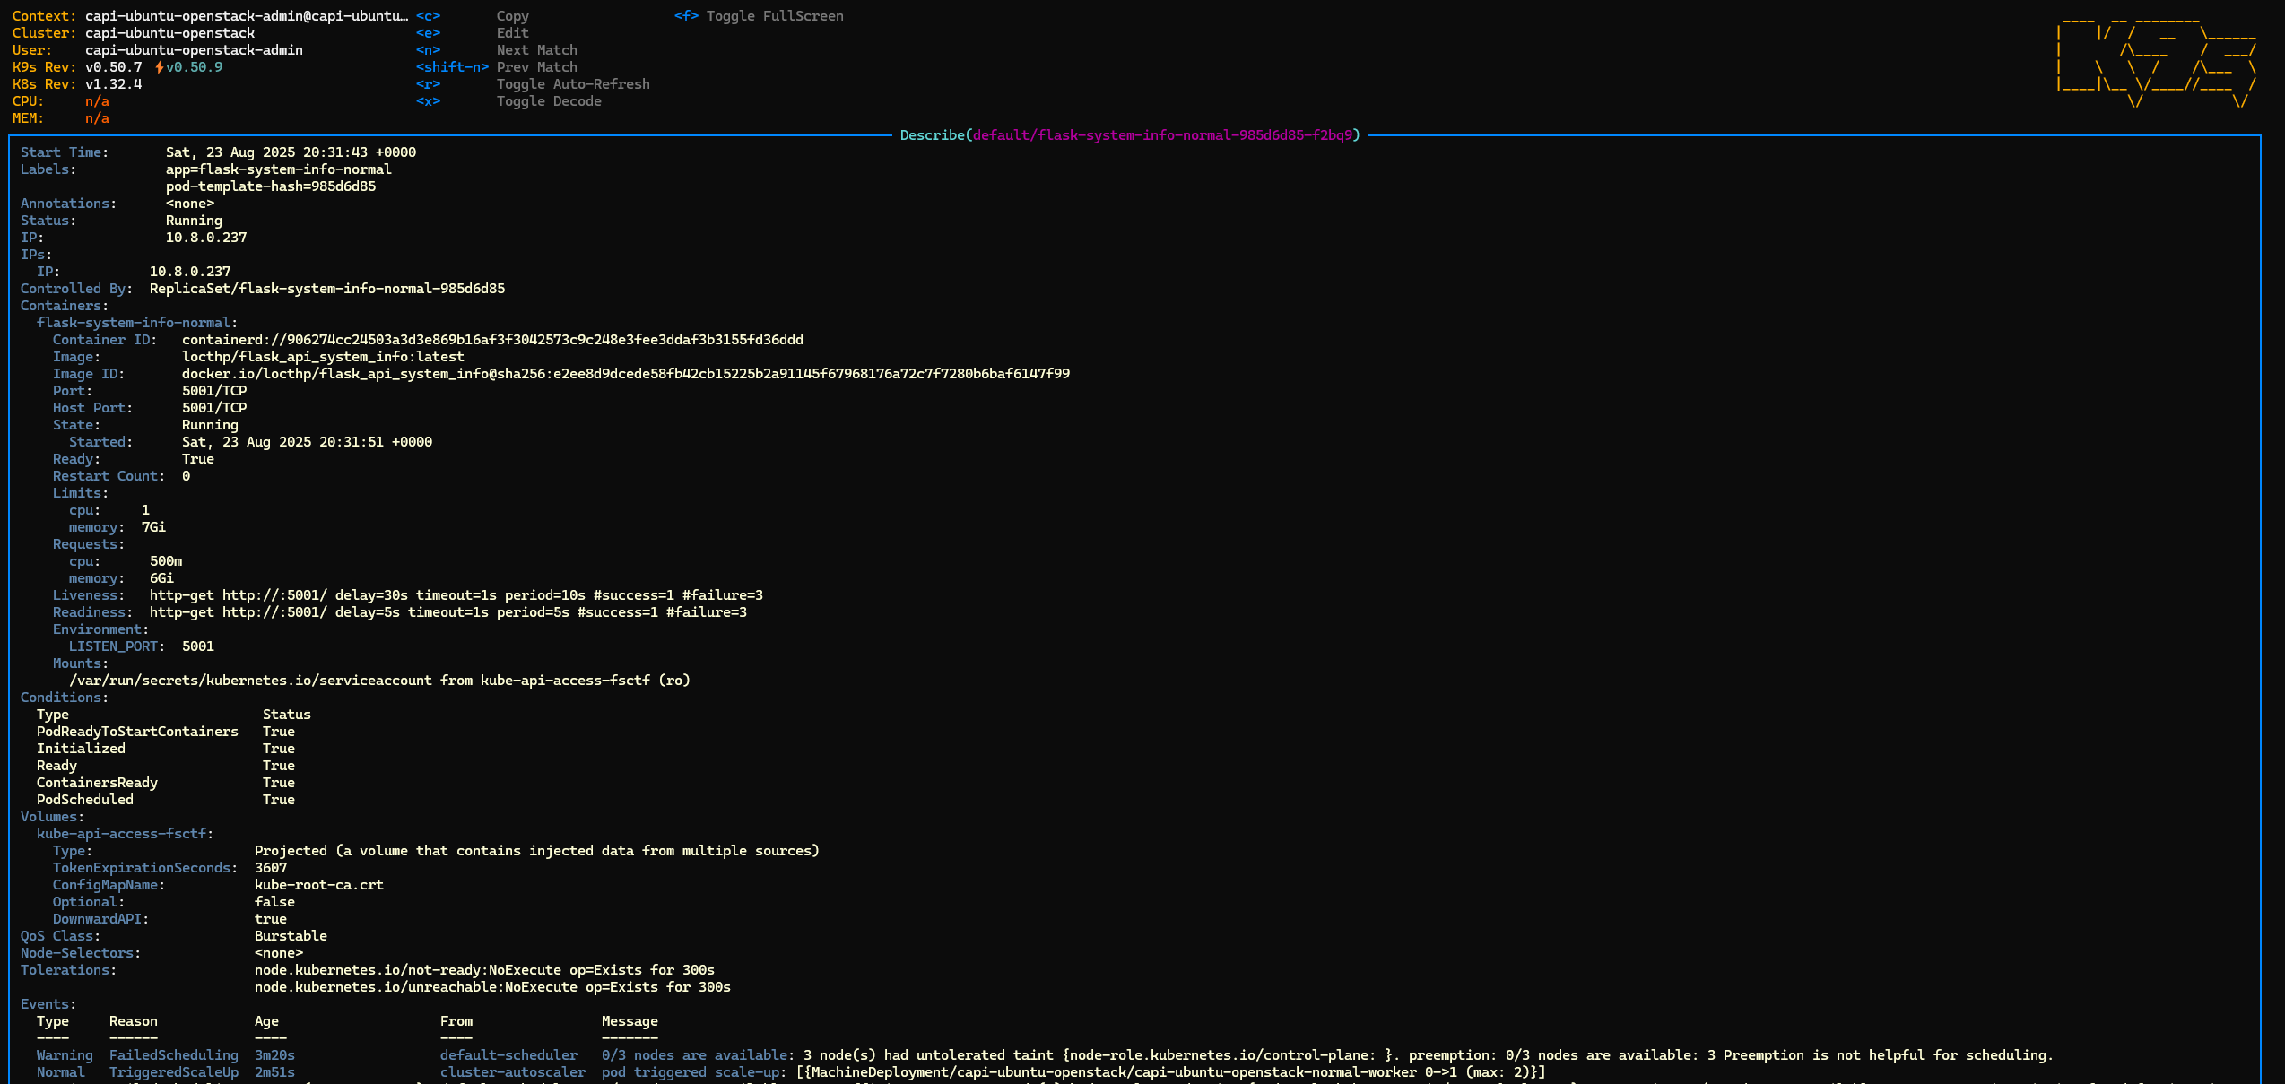Image resolution: width=2285 pixels, height=1084 pixels.
Task: Click the Copy shortcut entry
Action: [x=512, y=15]
